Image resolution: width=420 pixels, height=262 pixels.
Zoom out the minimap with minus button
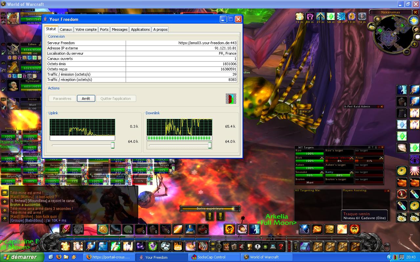(407, 52)
